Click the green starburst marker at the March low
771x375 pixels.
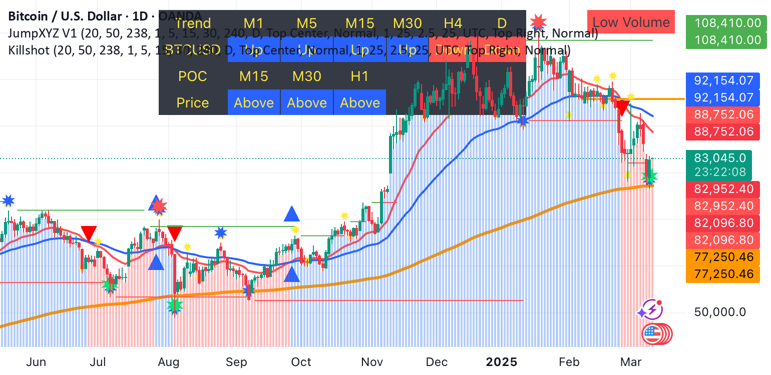(650, 176)
